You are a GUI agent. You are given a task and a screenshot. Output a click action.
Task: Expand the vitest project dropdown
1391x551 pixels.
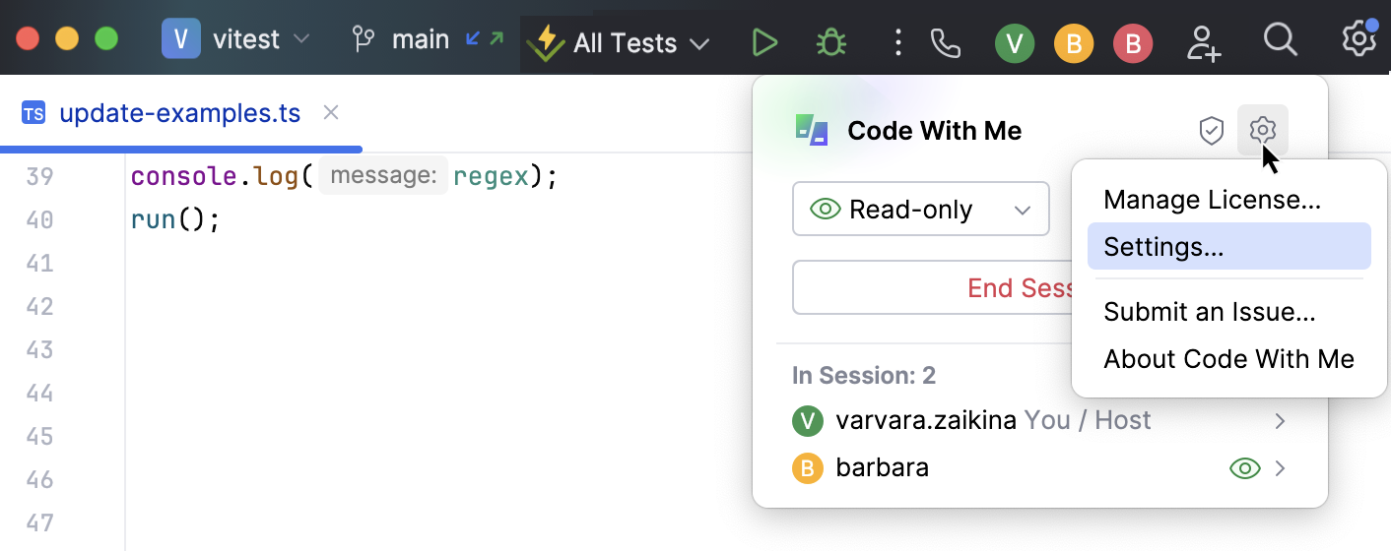236,40
